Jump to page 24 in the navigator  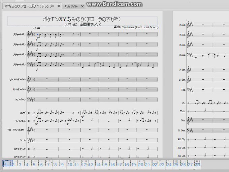(169, 165)
